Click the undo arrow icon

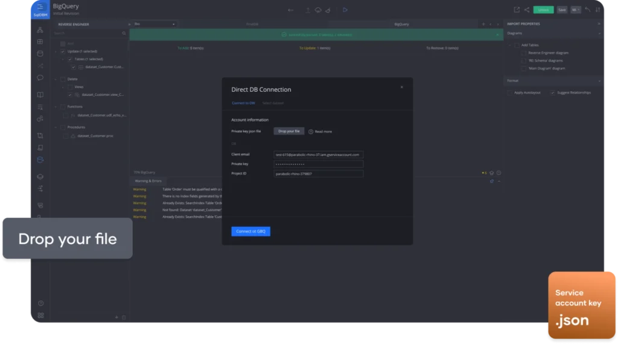click(588, 10)
